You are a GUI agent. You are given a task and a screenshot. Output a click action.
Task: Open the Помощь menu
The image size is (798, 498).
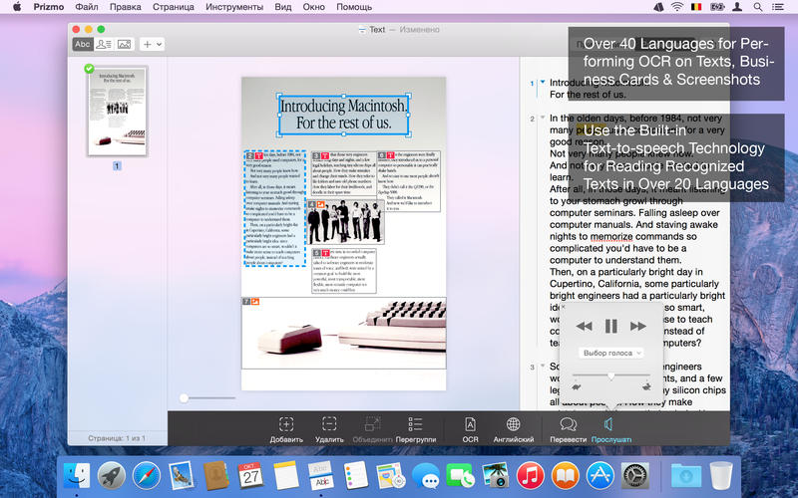(354, 7)
